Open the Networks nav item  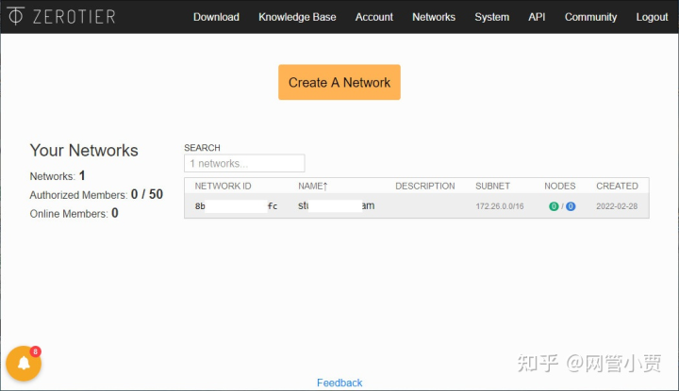434,17
